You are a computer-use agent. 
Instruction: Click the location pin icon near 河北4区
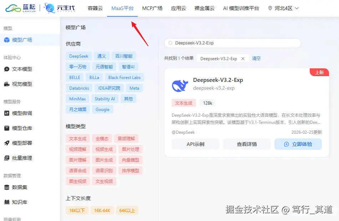pyautogui.click(x=270, y=8)
